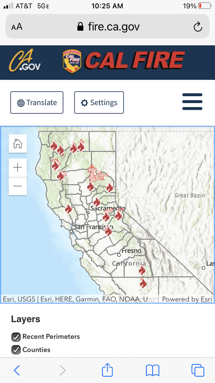The width and height of the screenshot is (215, 383).
Task: Click the Powered by Esri attribution link
Action: click(x=187, y=299)
